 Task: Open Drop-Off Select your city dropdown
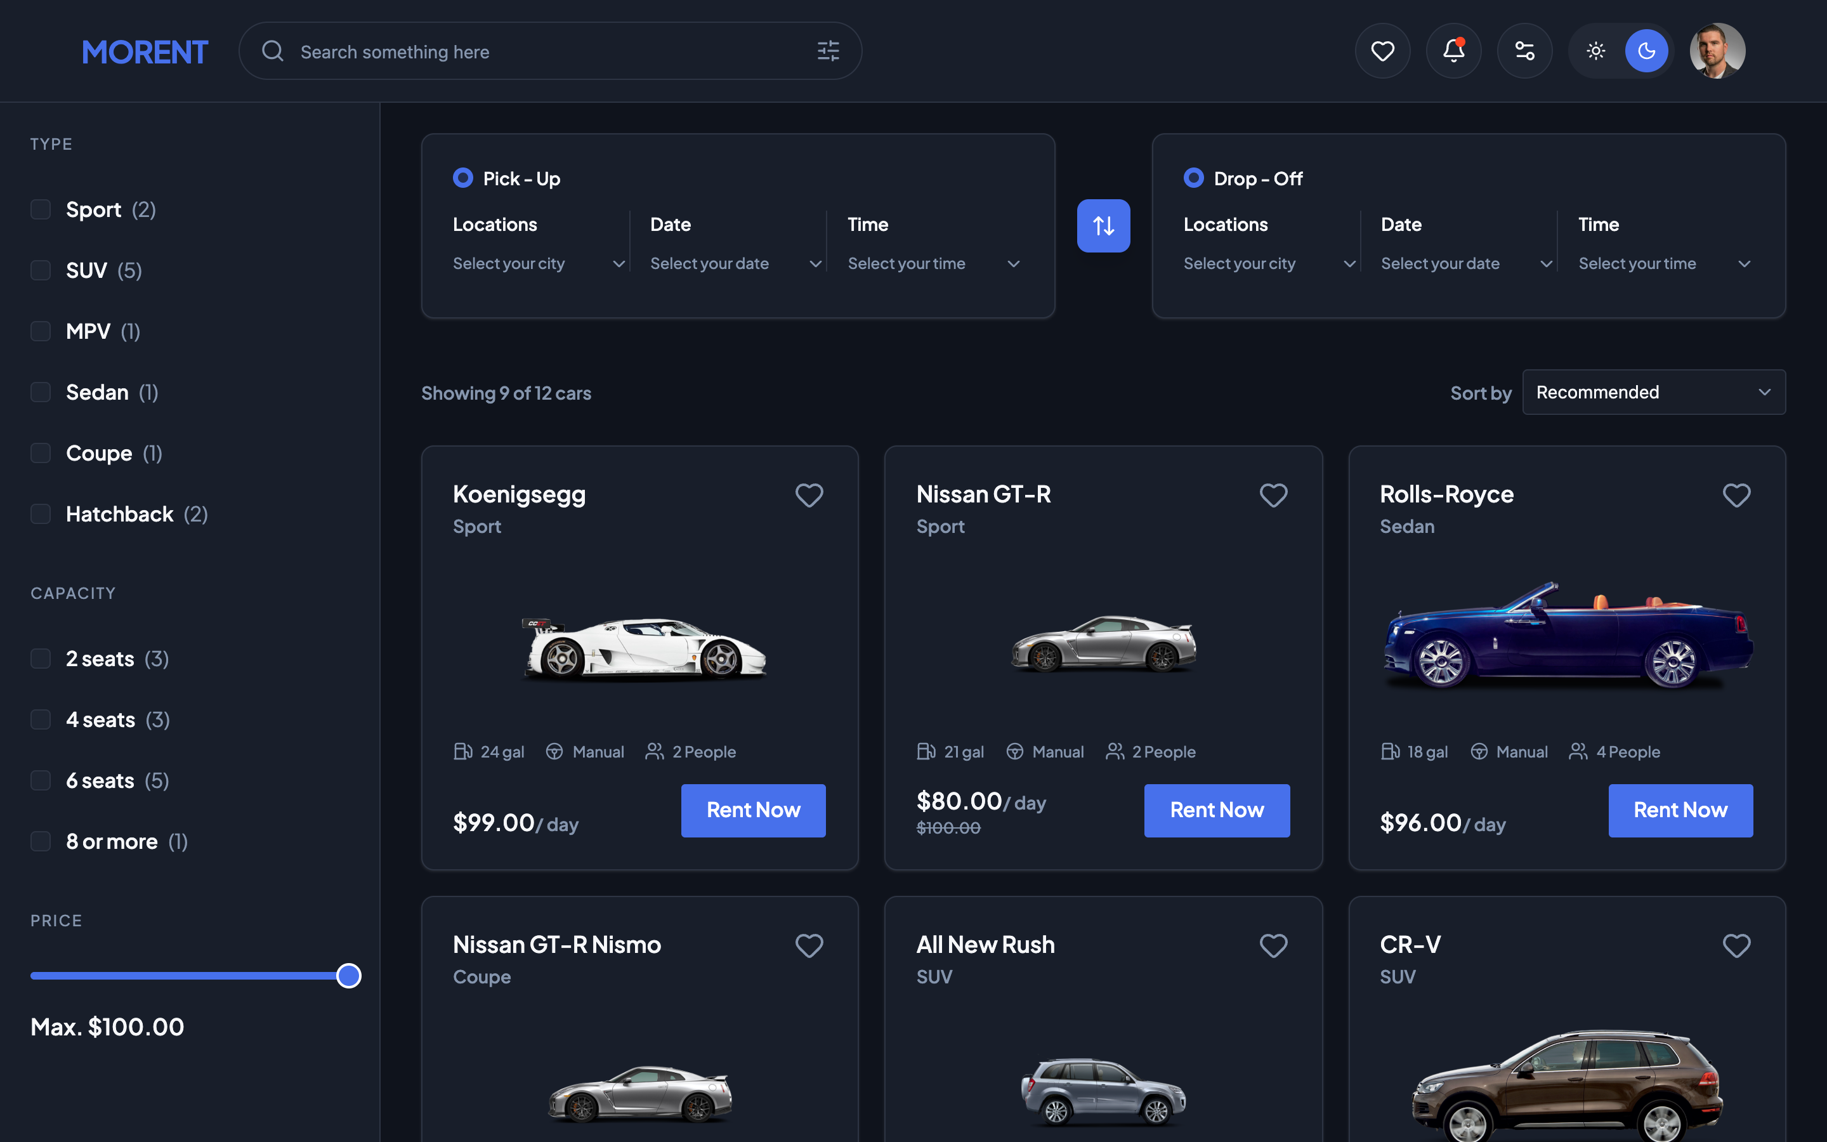point(1270,263)
